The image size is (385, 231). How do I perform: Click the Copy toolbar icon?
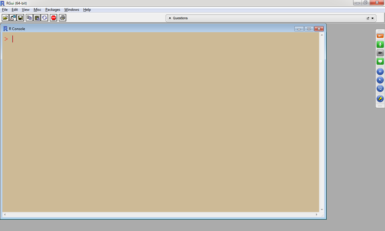[29, 18]
